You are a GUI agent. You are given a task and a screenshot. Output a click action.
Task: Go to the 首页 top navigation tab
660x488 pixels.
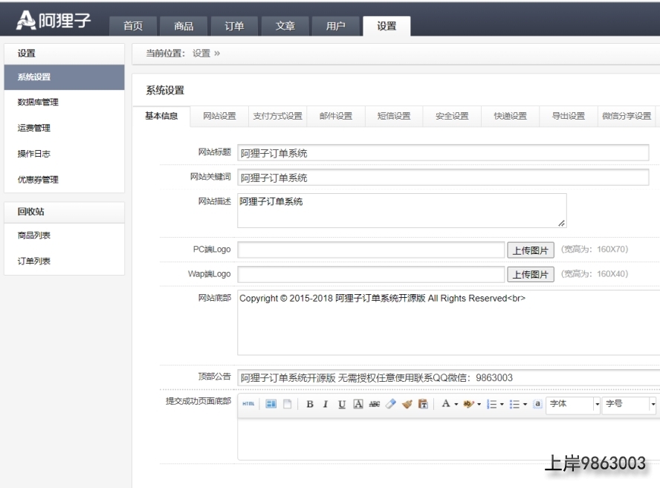coord(133,26)
